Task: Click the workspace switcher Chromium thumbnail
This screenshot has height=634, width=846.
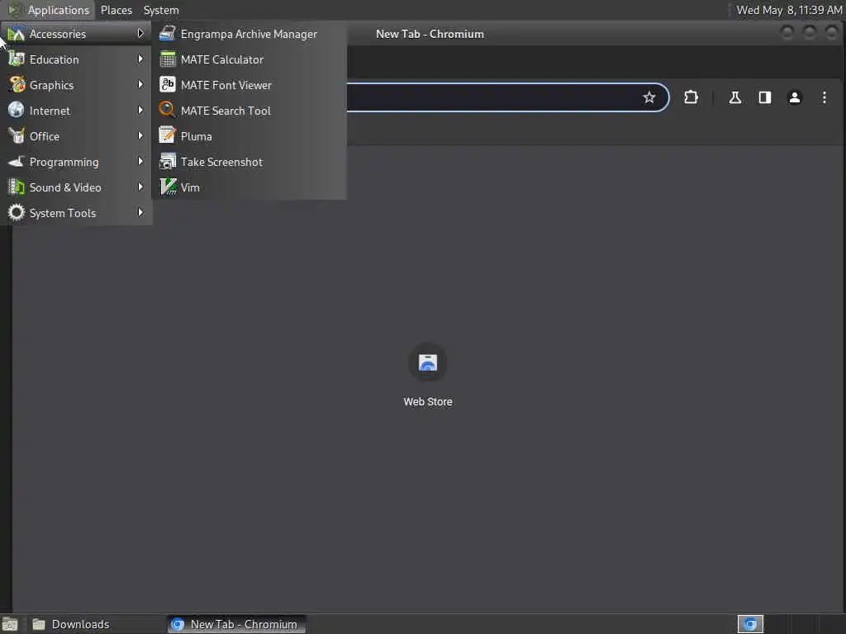Action: click(x=750, y=624)
